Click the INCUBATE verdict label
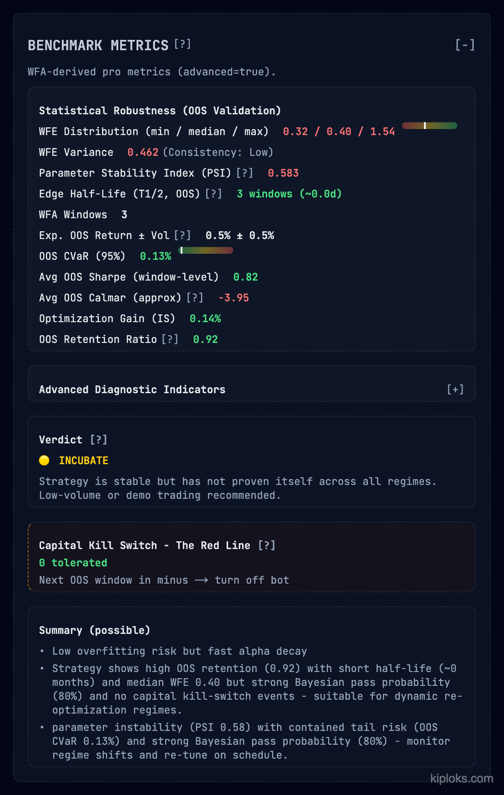504x795 pixels. [84, 460]
